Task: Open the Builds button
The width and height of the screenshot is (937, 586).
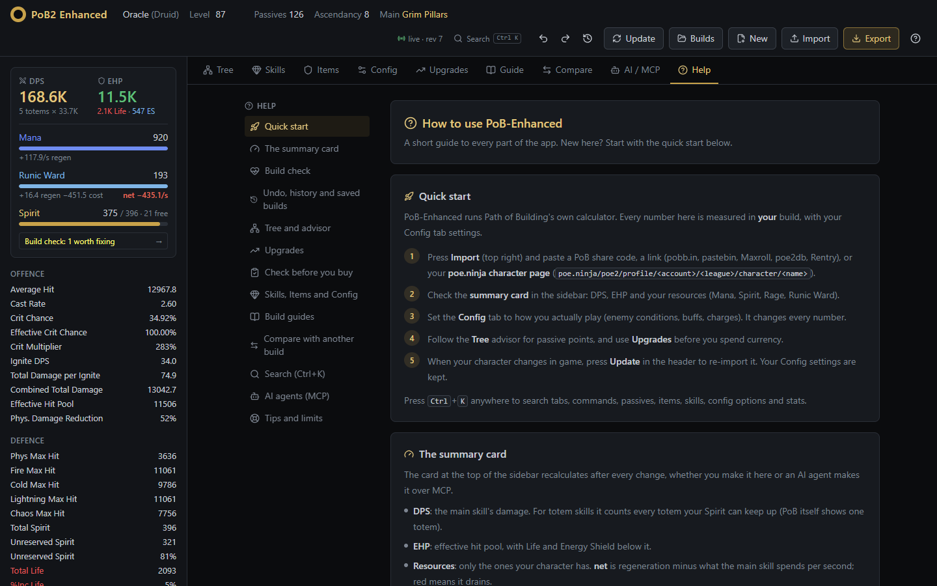Action: [x=696, y=38]
